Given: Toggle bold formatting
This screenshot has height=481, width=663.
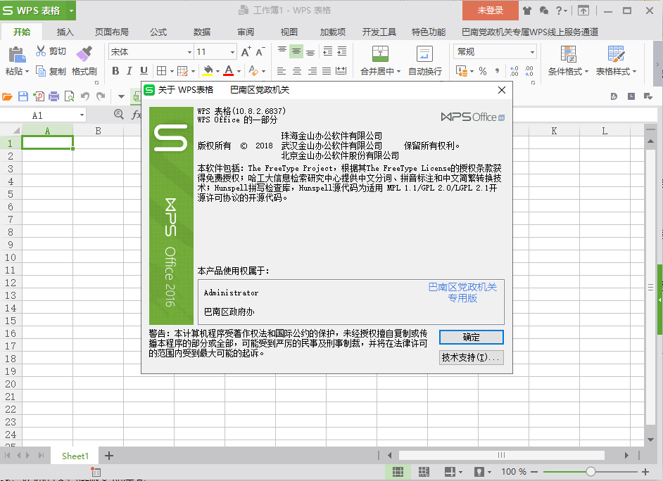Looking at the screenshot, I should click(x=115, y=71).
